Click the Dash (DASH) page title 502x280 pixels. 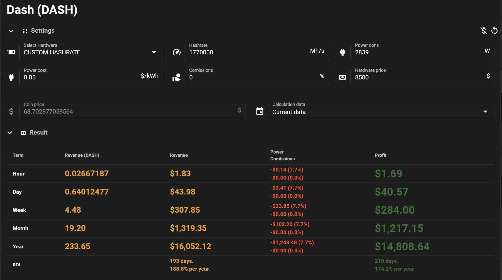pyautogui.click(x=42, y=10)
